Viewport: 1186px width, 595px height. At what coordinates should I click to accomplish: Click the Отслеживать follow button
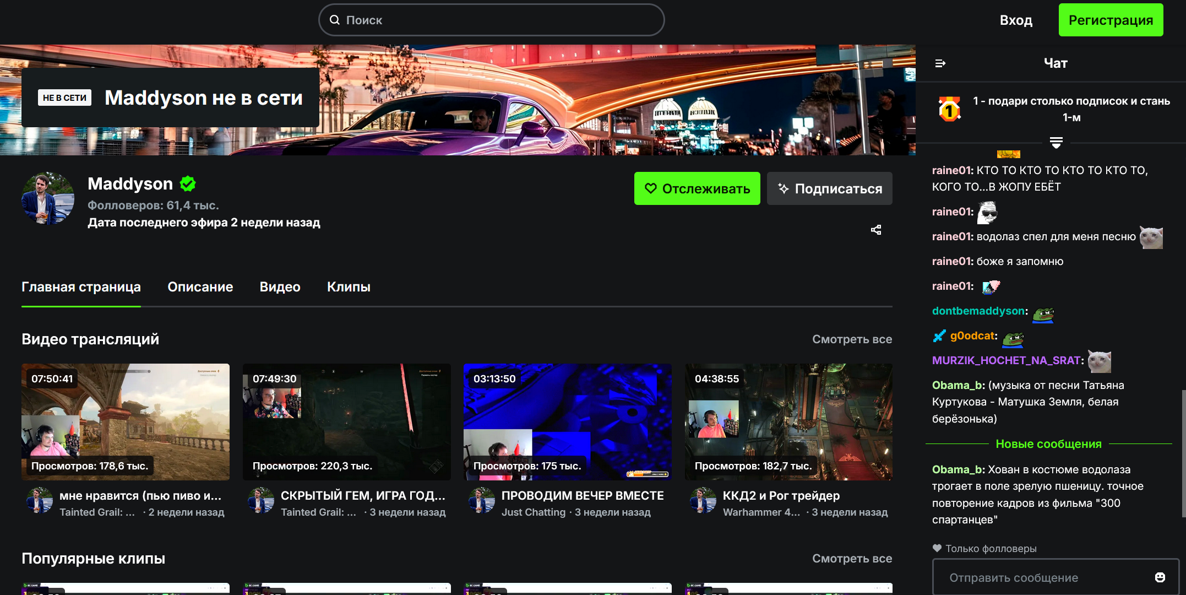697,188
